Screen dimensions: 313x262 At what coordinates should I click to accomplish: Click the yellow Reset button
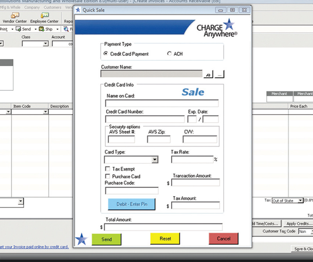[x=165, y=239]
